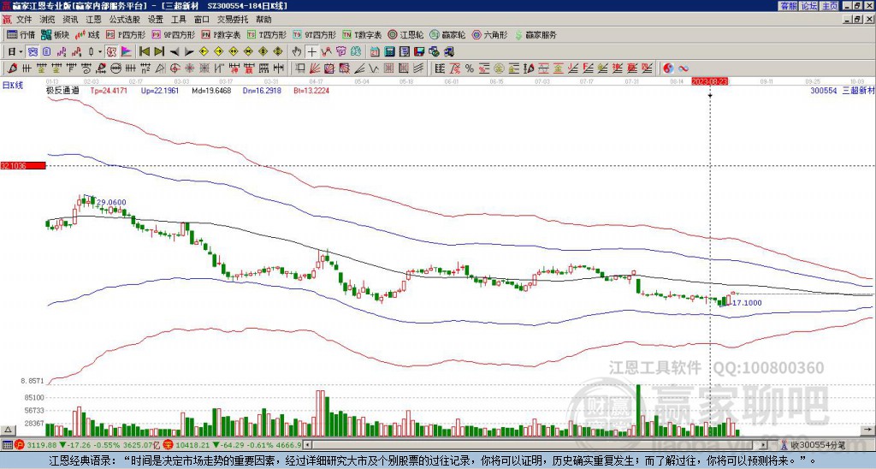Click the 论坛 button in title bar
Viewport: 876px width, 469px height.
[809, 5]
